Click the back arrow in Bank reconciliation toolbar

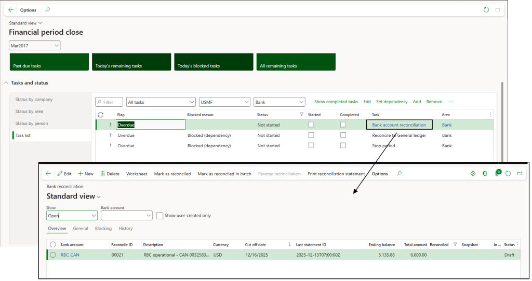tap(48, 174)
